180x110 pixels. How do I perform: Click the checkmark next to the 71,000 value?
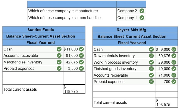point(174,75)
